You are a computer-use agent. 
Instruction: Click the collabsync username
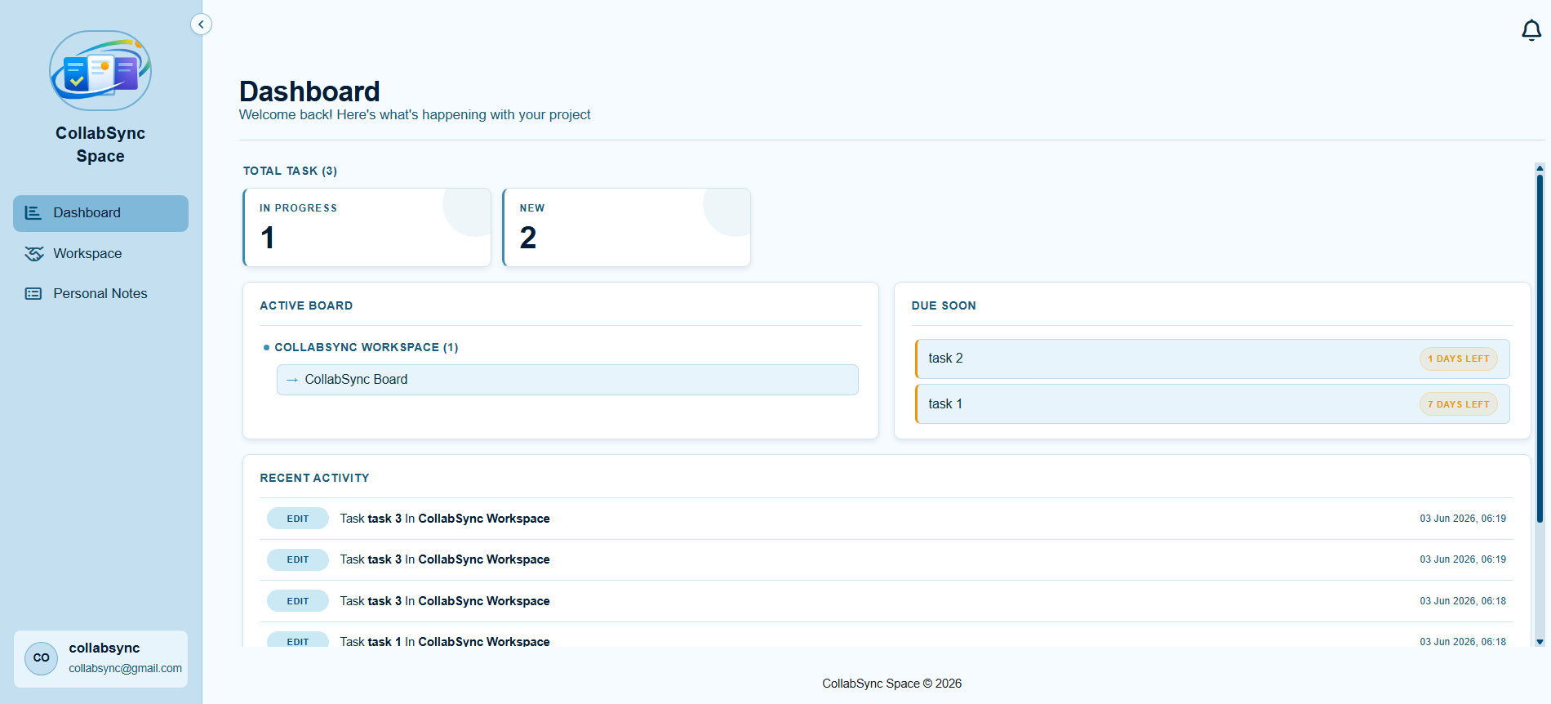104,648
